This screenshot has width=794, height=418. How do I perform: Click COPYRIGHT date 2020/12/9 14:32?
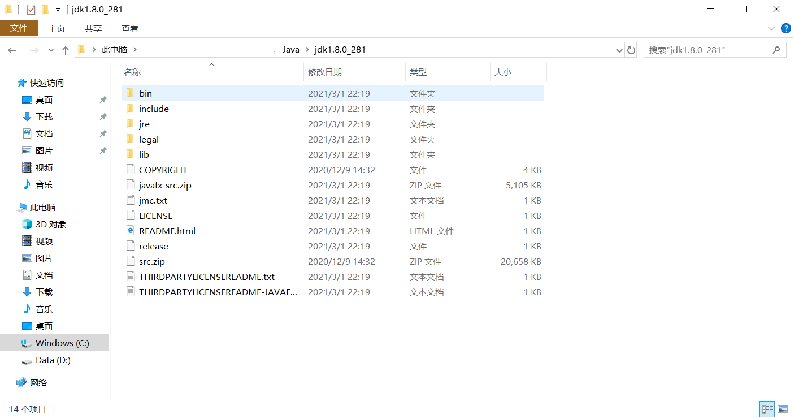tap(341, 170)
